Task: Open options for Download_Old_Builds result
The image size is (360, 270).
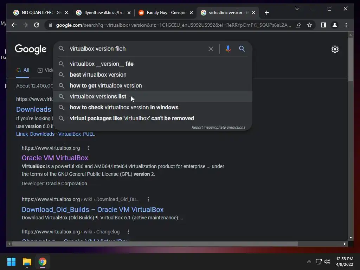Action: (x=148, y=199)
